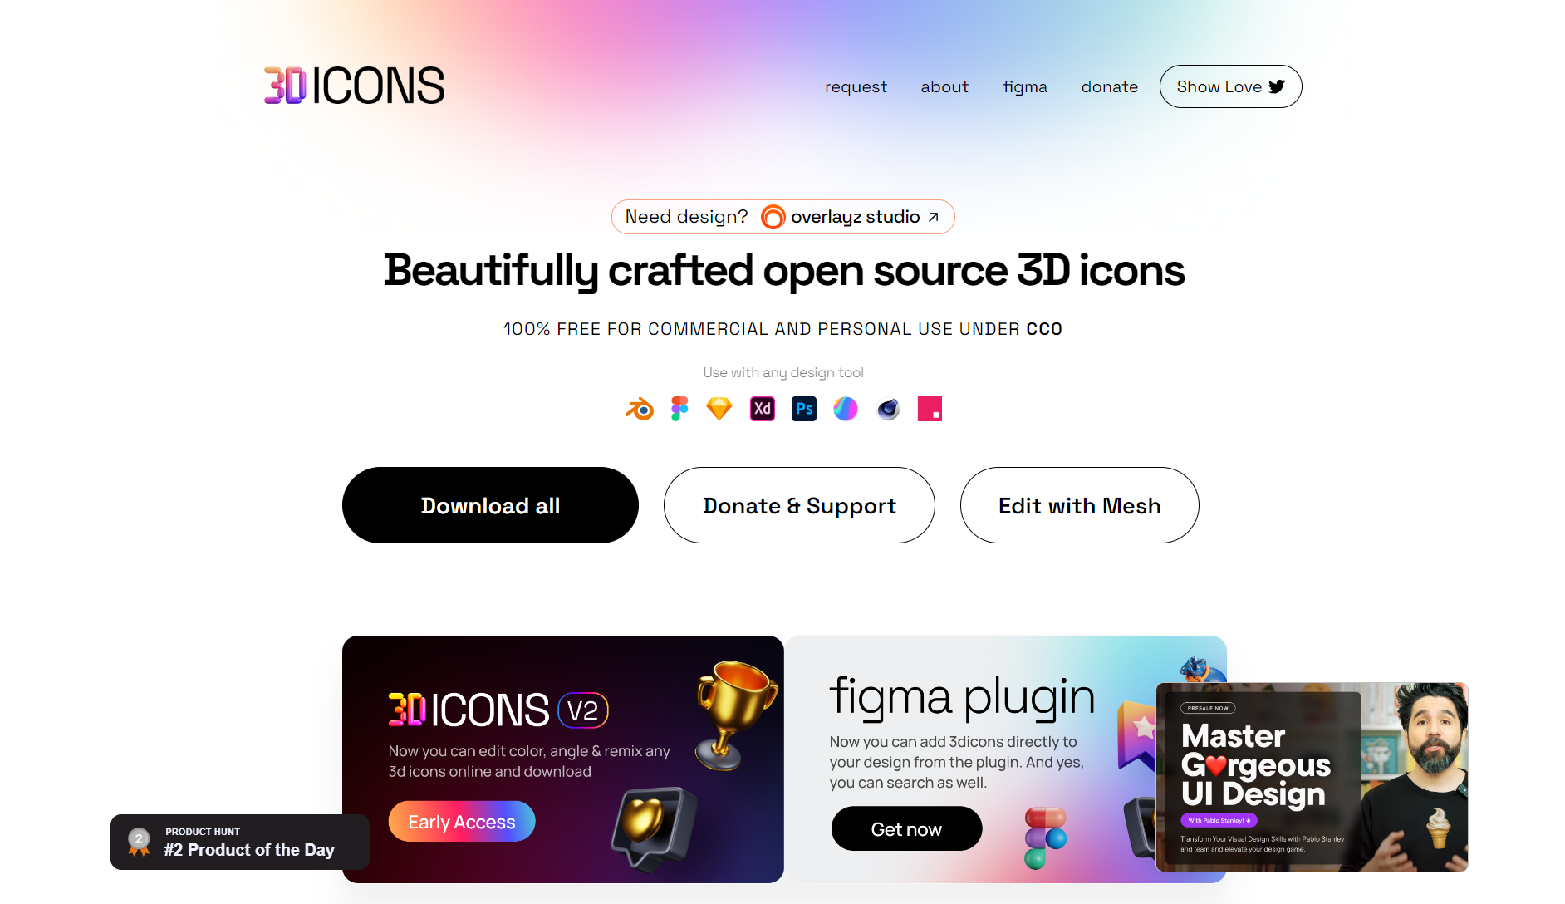Click the Adobe XD icon

coord(763,409)
